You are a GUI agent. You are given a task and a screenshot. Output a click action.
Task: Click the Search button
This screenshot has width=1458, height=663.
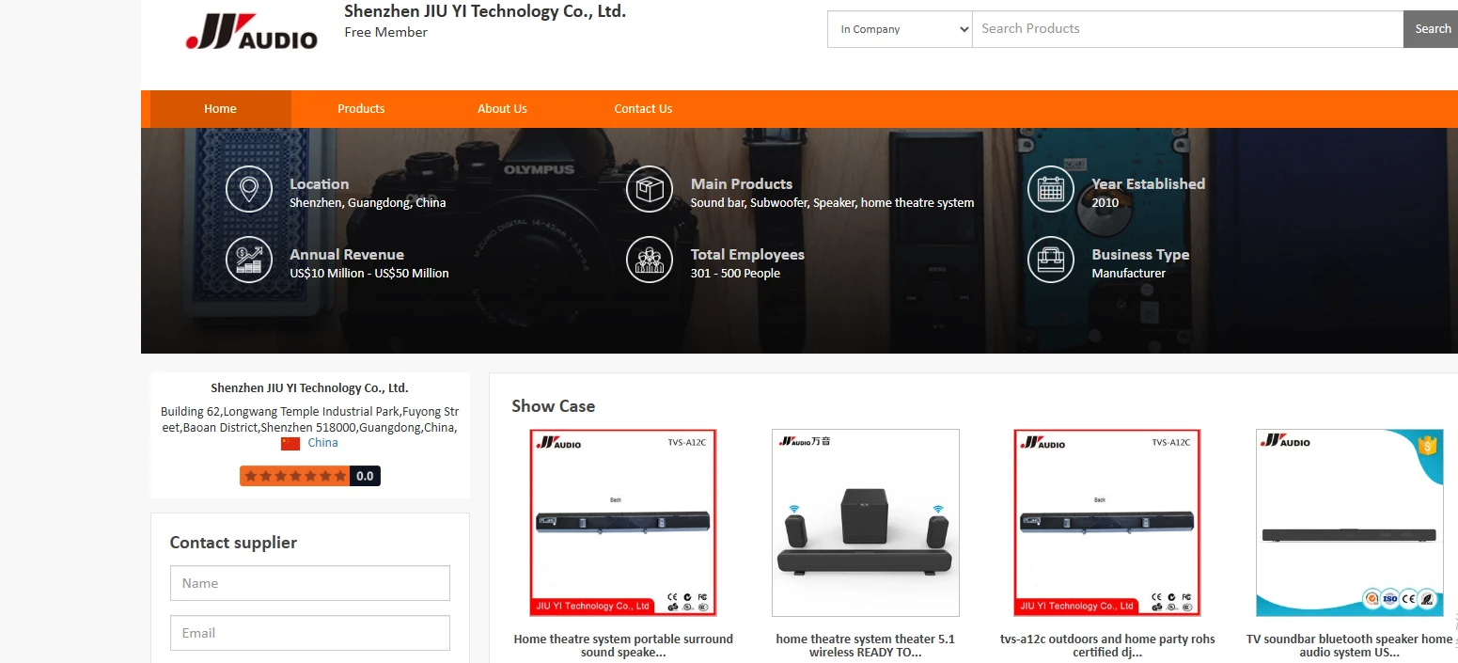[1432, 29]
